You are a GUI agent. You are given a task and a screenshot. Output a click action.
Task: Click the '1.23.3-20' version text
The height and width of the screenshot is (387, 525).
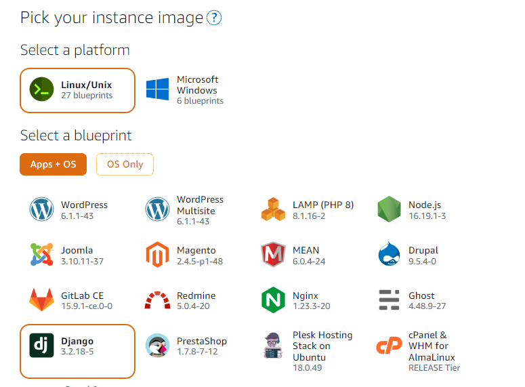312,306
